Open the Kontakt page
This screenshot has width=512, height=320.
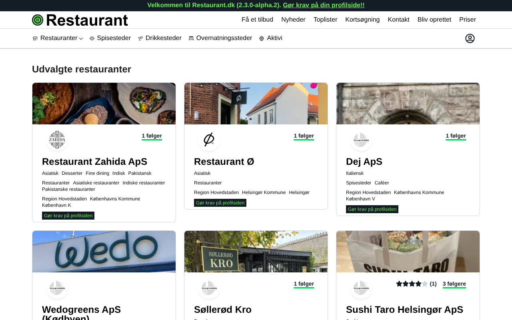click(398, 20)
